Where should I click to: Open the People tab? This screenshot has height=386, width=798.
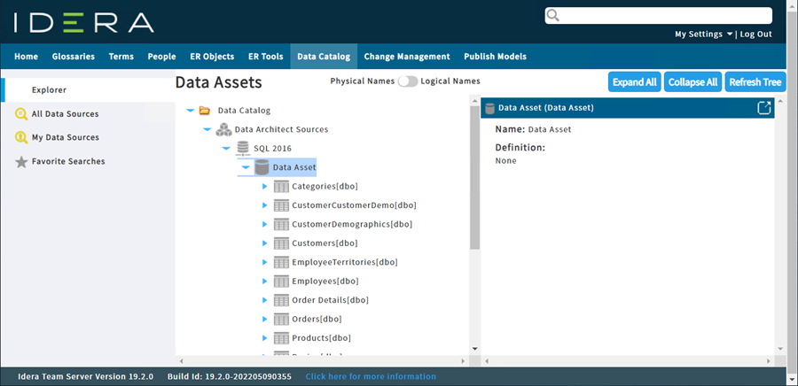pyautogui.click(x=162, y=57)
